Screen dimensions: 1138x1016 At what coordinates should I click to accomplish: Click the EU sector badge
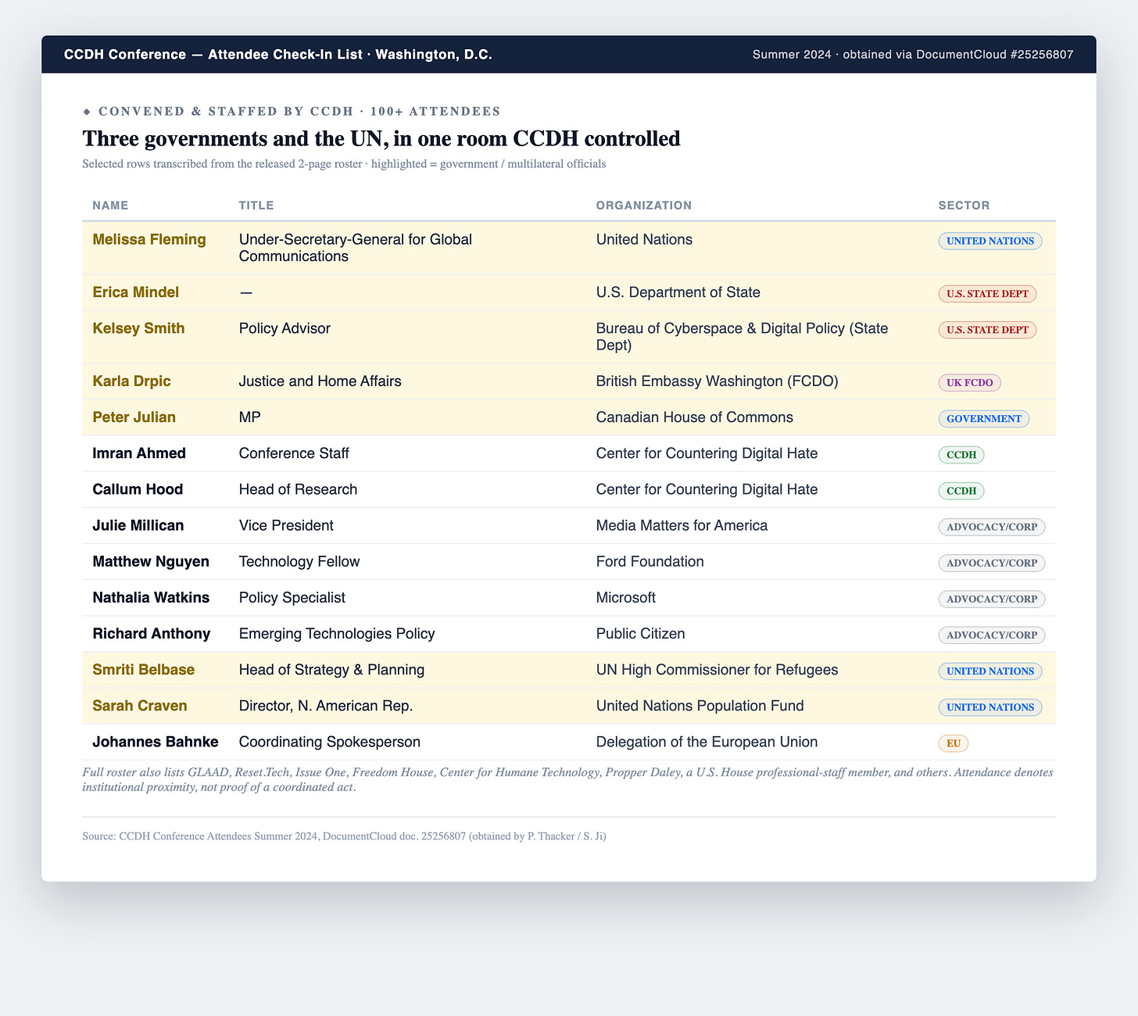[x=954, y=742]
